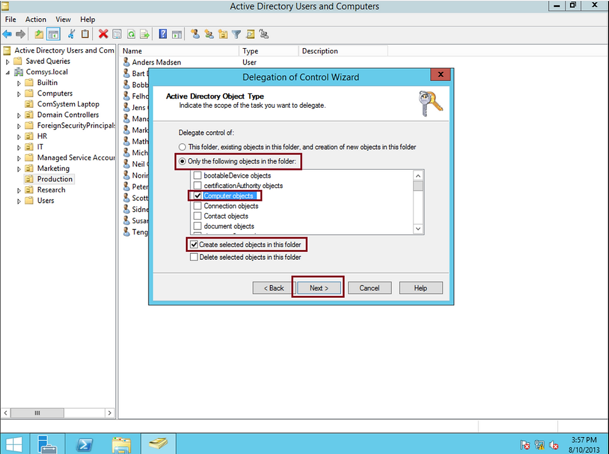The height and width of the screenshot is (454, 609).
Task: Open File Explorer from the taskbar
Action: [121, 444]
